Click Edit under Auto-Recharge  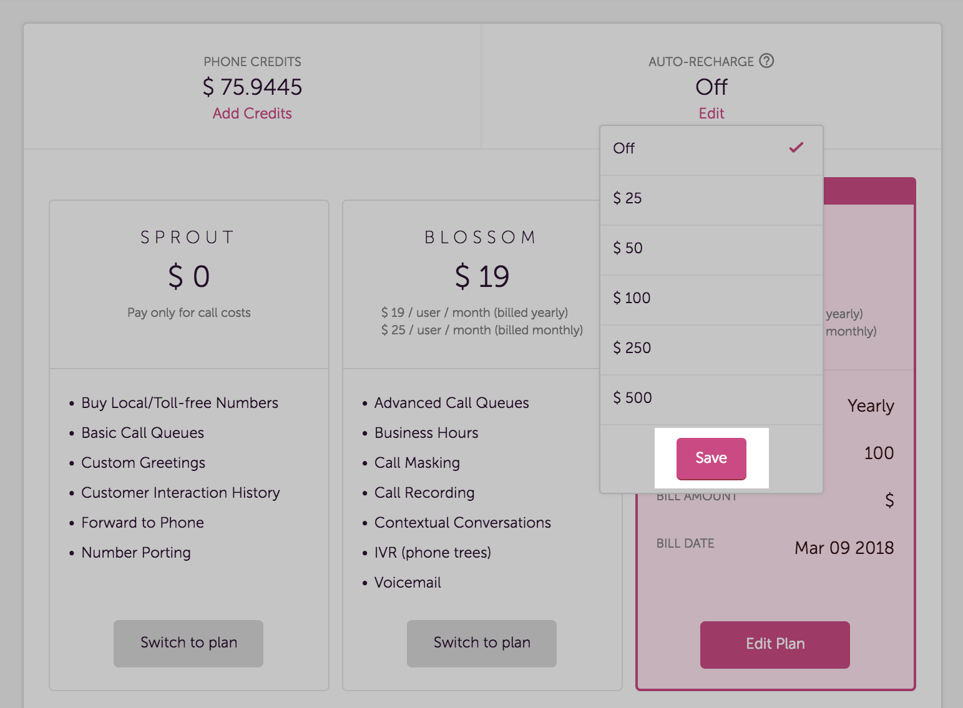tap(711, 114)
